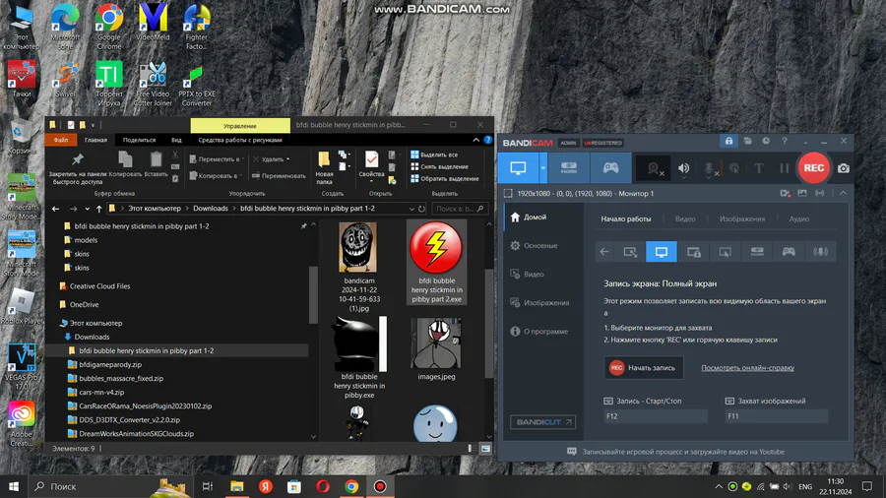
Task: Open the Файл tab in Explorer
Action: (60, 140)
